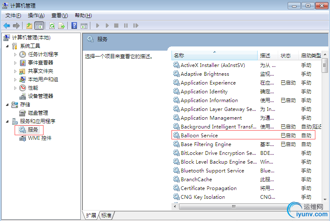
Task: Select the WMI 控件 tree node
Action: click(x=36, y=138)
